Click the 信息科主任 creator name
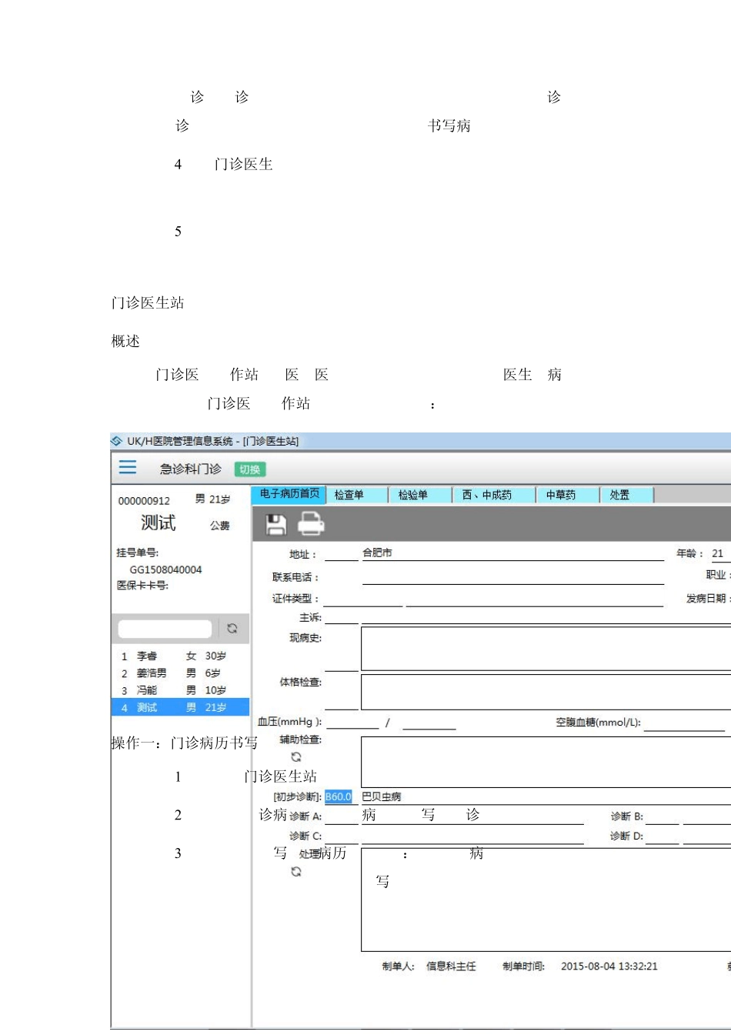The width and height of the screenshot is (731, 1035). 451,967
